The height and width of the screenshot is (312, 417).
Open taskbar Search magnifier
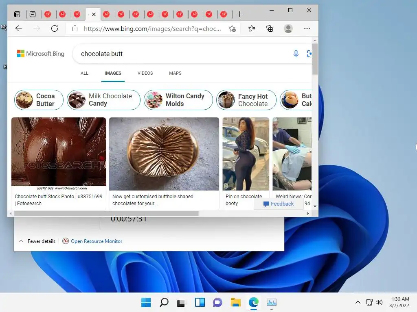(164, 302)
